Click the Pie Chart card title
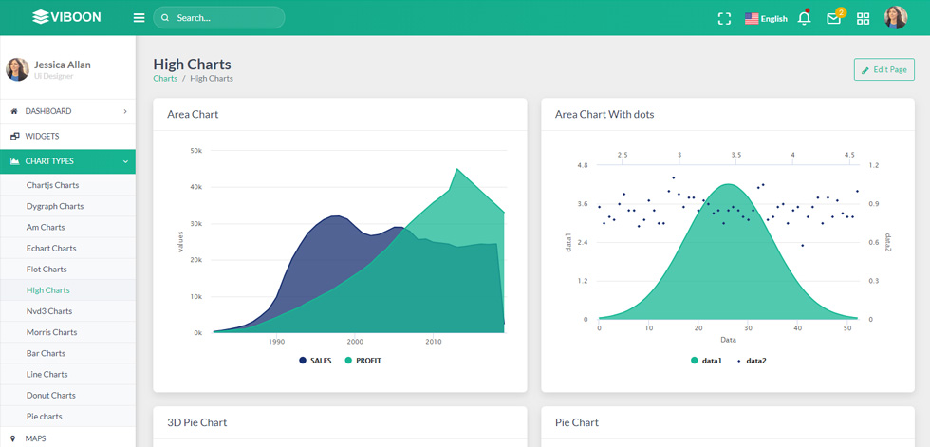930x447 pixels. tap(577, 422)
